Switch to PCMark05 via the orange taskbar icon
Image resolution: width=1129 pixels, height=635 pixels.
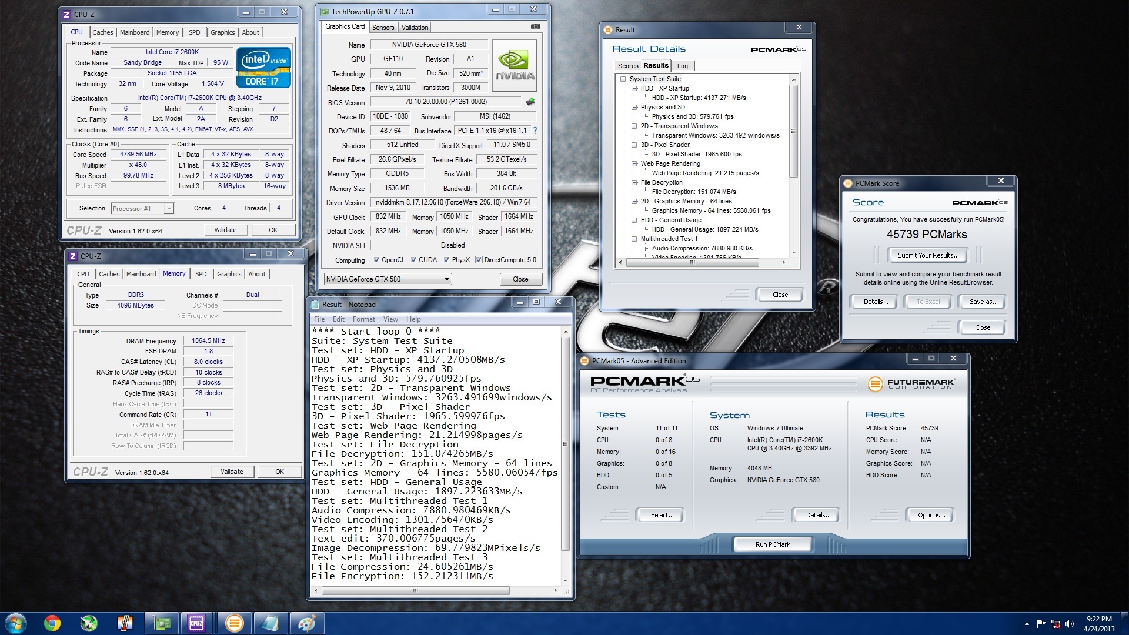tap(234, 623)
